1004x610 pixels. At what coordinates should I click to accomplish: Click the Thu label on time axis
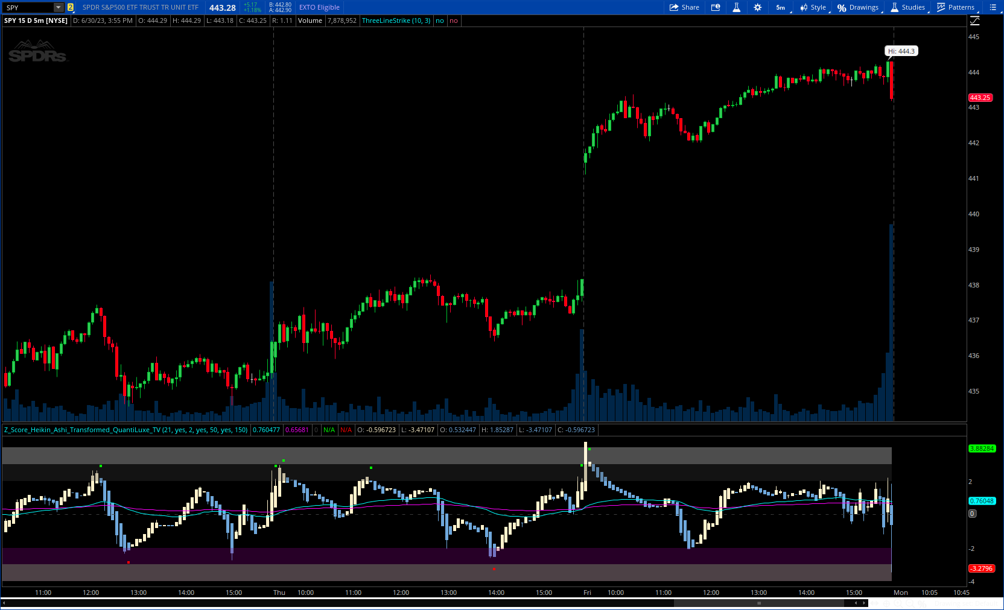pos(279,593)
